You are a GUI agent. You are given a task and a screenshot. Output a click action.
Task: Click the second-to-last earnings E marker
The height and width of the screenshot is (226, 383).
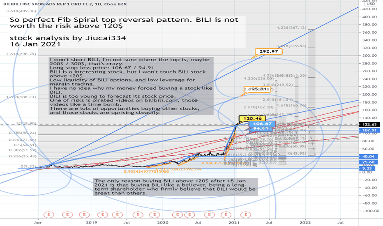(226, 215)
